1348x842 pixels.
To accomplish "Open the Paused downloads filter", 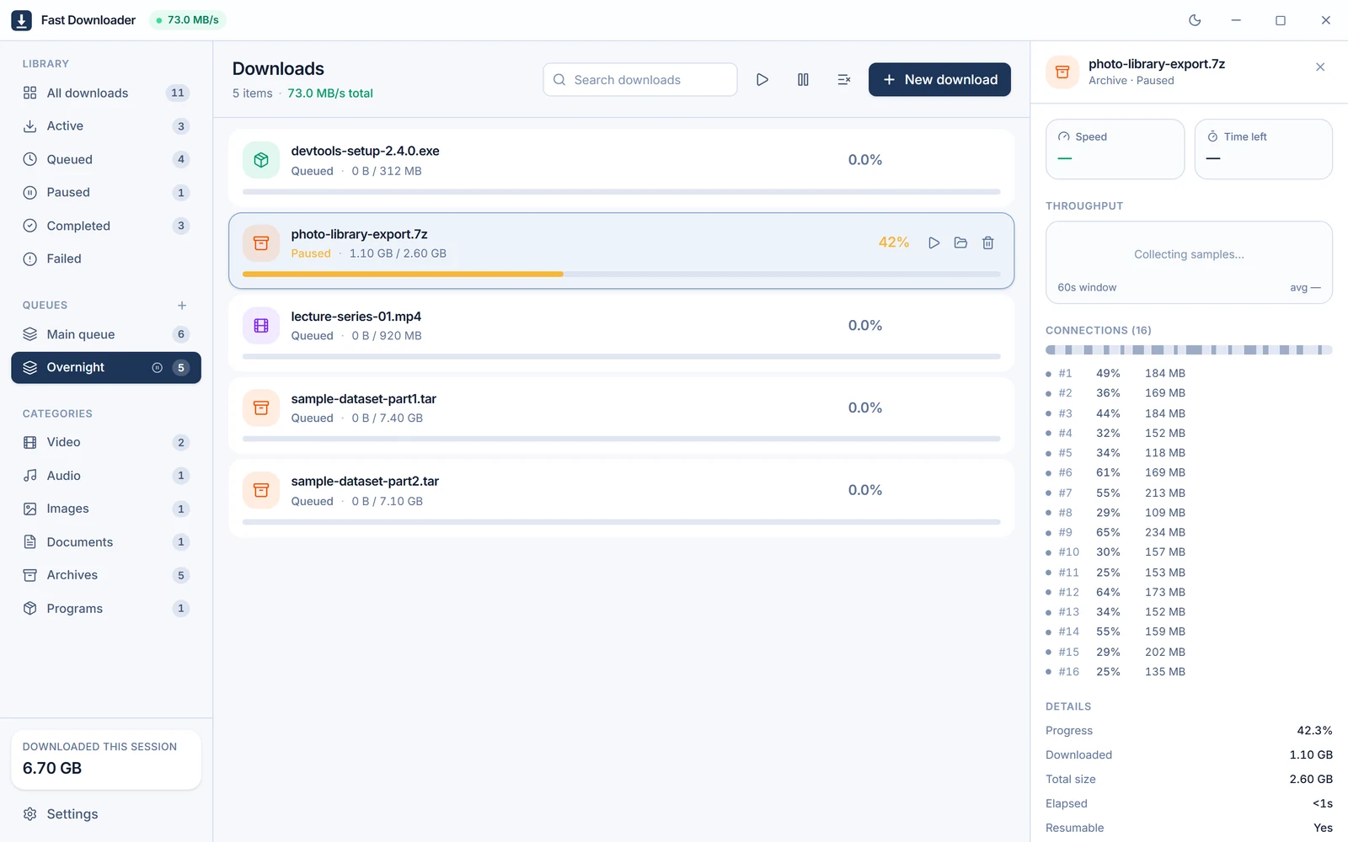I will (x=106, y=193).
